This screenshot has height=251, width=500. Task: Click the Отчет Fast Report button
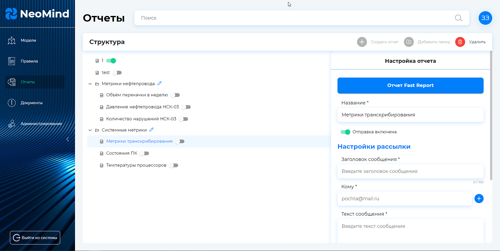tap(410, 85)
